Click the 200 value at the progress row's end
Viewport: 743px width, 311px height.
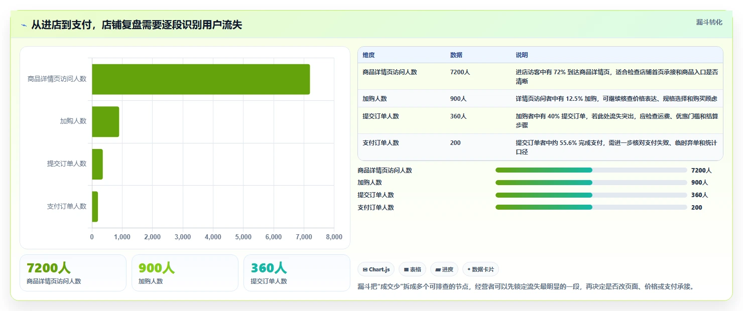pyautogui.click(x=697, y=207)
